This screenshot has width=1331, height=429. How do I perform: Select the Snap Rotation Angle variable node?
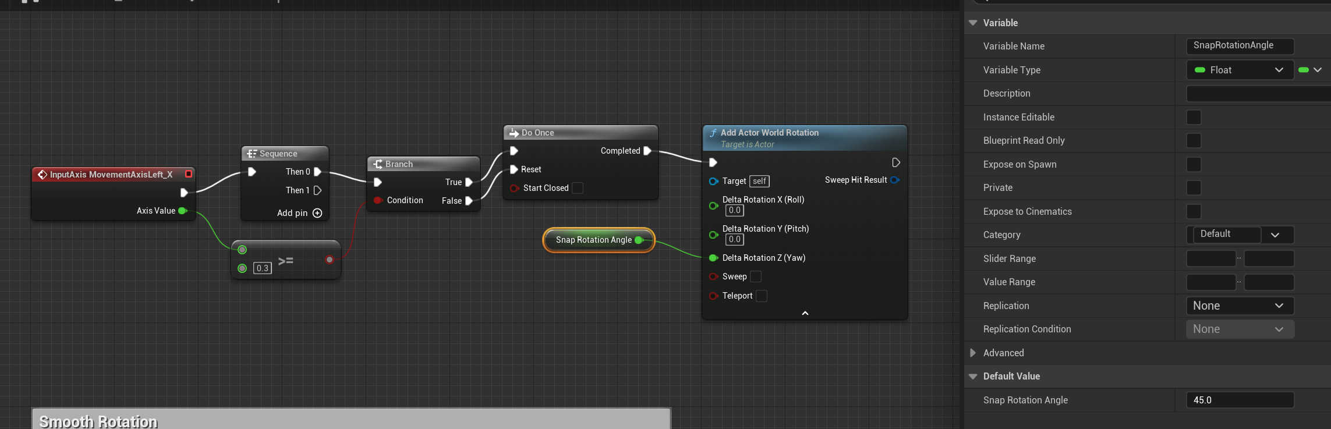pos(593,240)
